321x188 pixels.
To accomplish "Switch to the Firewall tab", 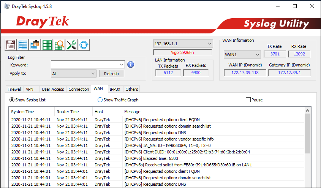I will [x=14, y=89].
